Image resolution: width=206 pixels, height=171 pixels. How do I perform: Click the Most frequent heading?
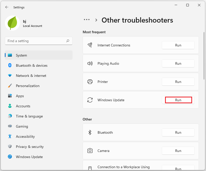click(94, 32)
